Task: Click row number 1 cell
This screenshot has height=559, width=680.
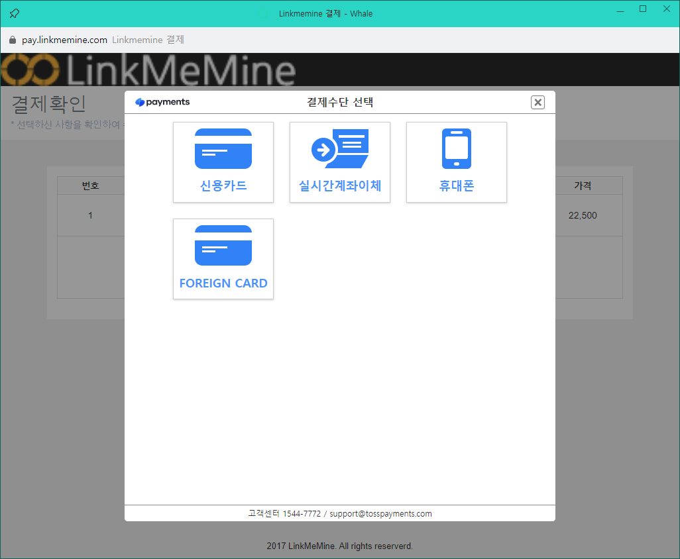Action: [91, 215]
